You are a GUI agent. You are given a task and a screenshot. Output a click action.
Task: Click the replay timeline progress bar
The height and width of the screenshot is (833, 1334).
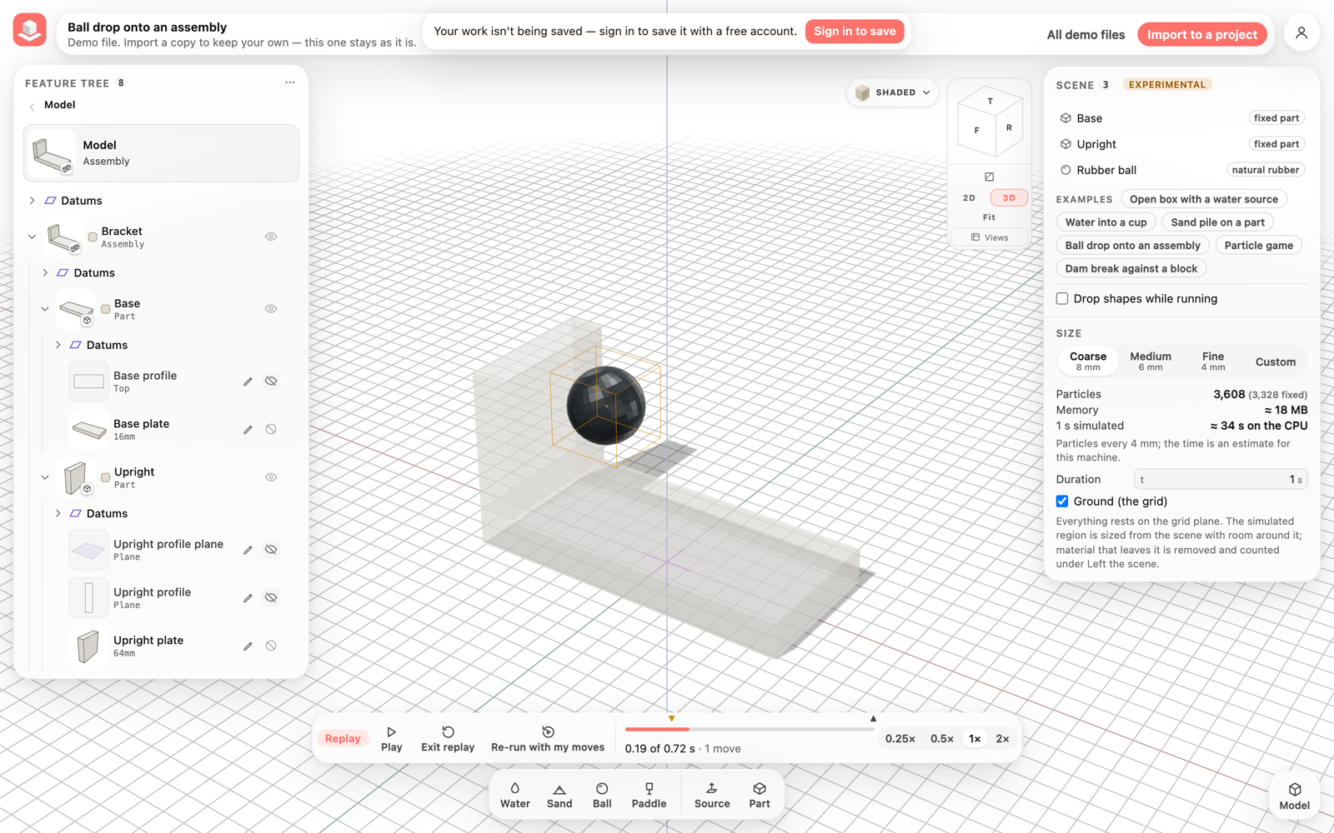749,729
